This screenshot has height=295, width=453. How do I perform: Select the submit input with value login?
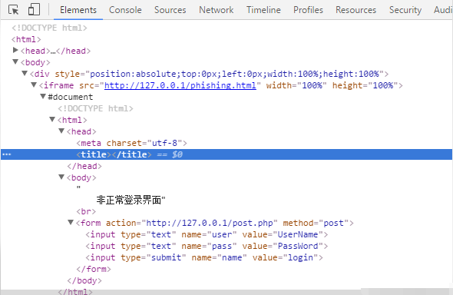coord(204,257)
